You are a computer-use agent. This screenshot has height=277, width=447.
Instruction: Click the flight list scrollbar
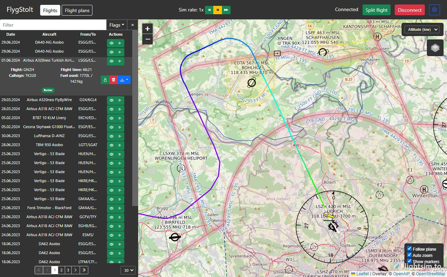(135, 118)
